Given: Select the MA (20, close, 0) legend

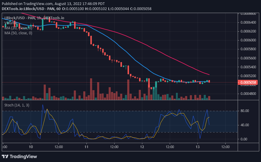Looking at the screenshot, I should (18, 28).
